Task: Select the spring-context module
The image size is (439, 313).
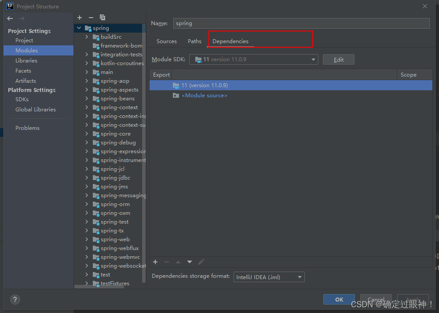Action: click(x=119, y=107)
